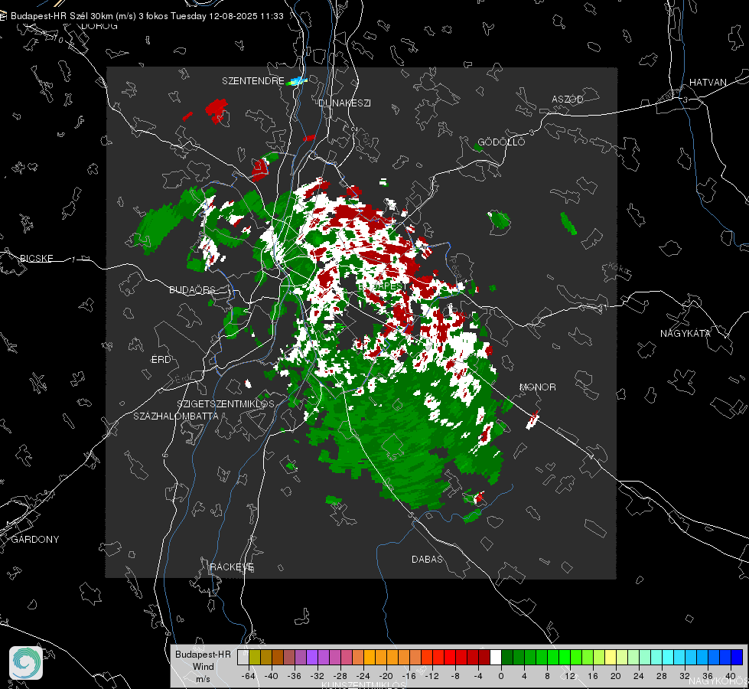
Task: Select the light gray leftmost legend swatch
Action: tap(243, 658)
